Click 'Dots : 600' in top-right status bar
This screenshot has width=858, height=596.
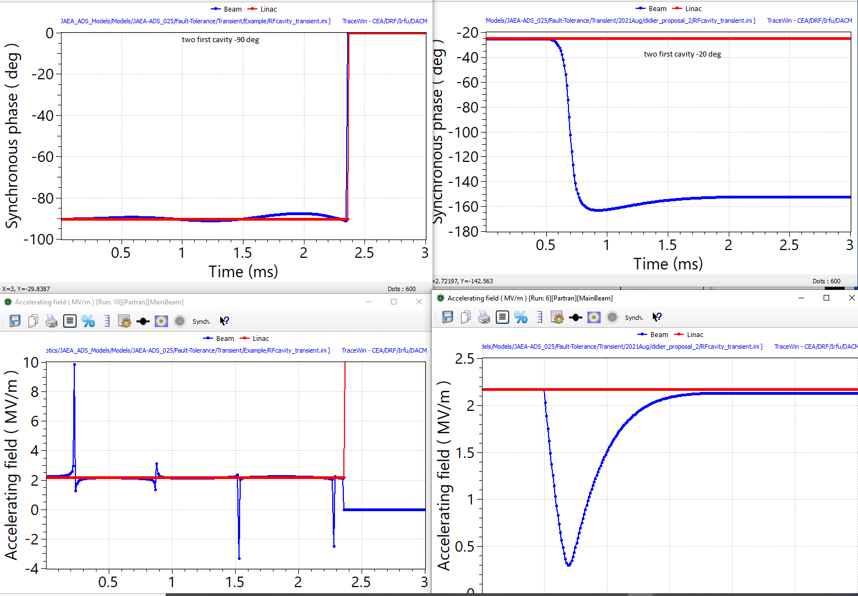click(826, 281)
